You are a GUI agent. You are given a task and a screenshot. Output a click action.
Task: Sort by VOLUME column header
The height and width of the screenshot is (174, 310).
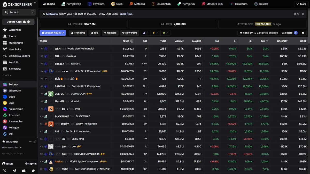pos(179,41)
